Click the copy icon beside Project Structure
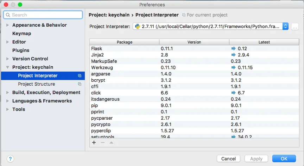Viewport: 304px width, 166px height. 80,84
